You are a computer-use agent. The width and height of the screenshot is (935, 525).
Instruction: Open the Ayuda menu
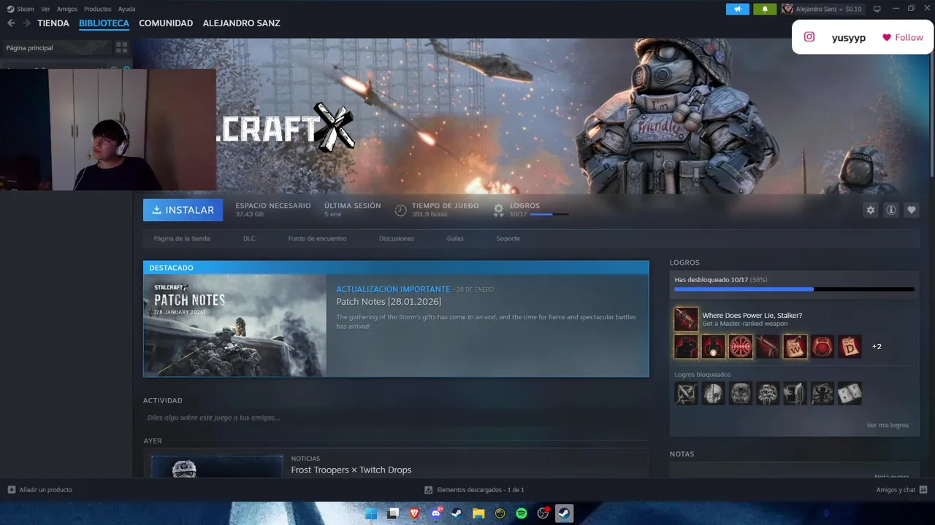click(126, 9)
